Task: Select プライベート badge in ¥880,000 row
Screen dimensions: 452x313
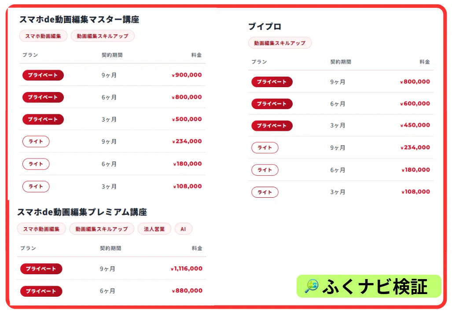Action: pos(41,291)
